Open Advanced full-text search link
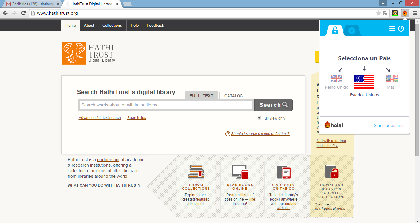 point(100,118)
